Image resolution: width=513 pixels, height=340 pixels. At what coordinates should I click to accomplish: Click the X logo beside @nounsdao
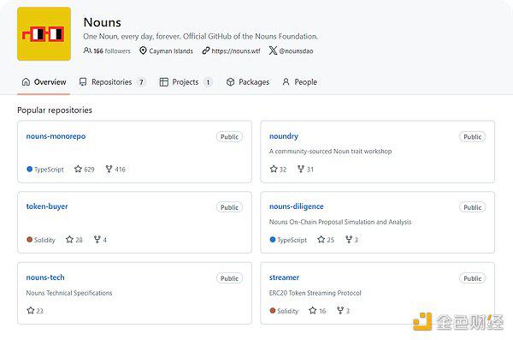tap(273, 51)
